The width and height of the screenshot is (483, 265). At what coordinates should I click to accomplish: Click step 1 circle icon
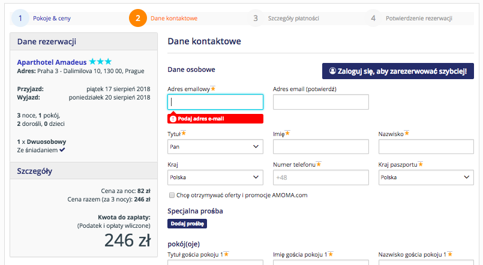pyautogui.click(x=20, y=18)
